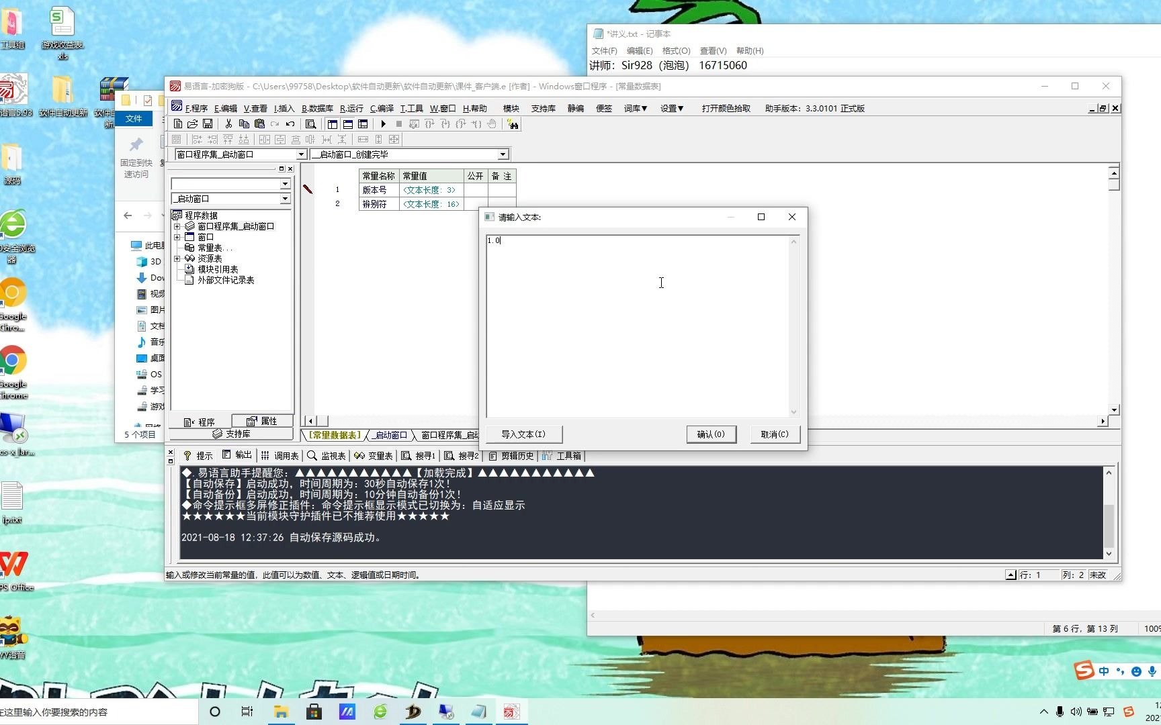1161x725 pixels.
Task: Click the Cortana circle taskbar icon
Action: click(215, 712)
